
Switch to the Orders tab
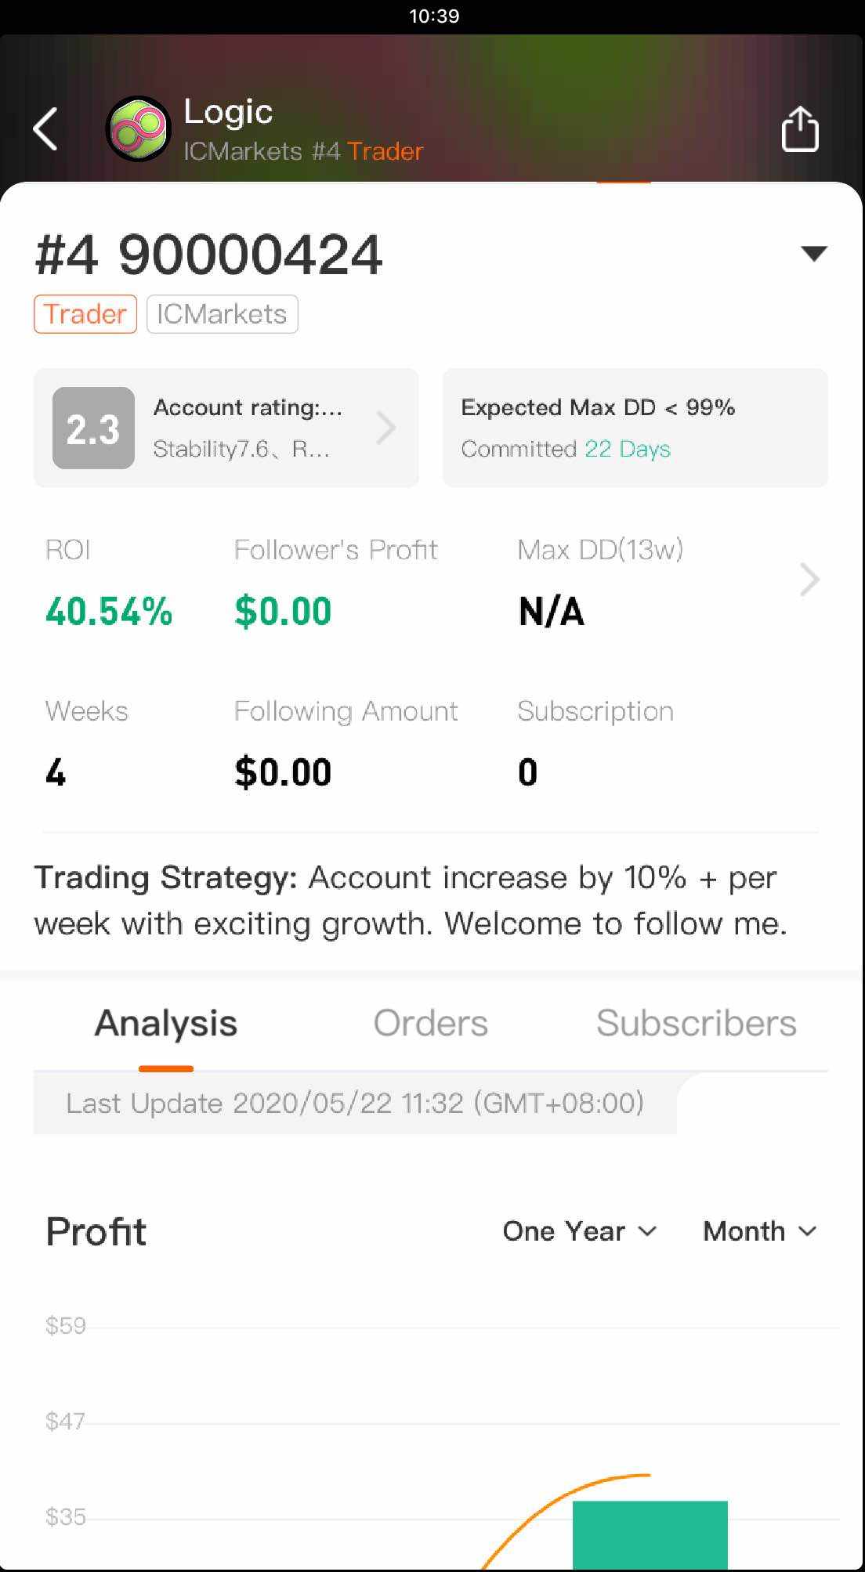pos(430,1023)
